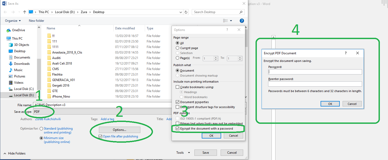
Task: Open the Downloads folder in sidebar
Action: pyautogui.click(x=22, y=64)
